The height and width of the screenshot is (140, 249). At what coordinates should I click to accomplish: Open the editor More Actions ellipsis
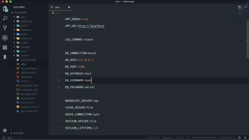click(x=245, y=7)
